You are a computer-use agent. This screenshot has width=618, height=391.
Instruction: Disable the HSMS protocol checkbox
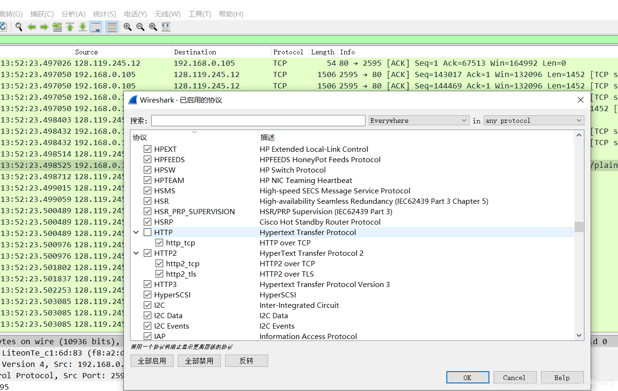[148, 191]
